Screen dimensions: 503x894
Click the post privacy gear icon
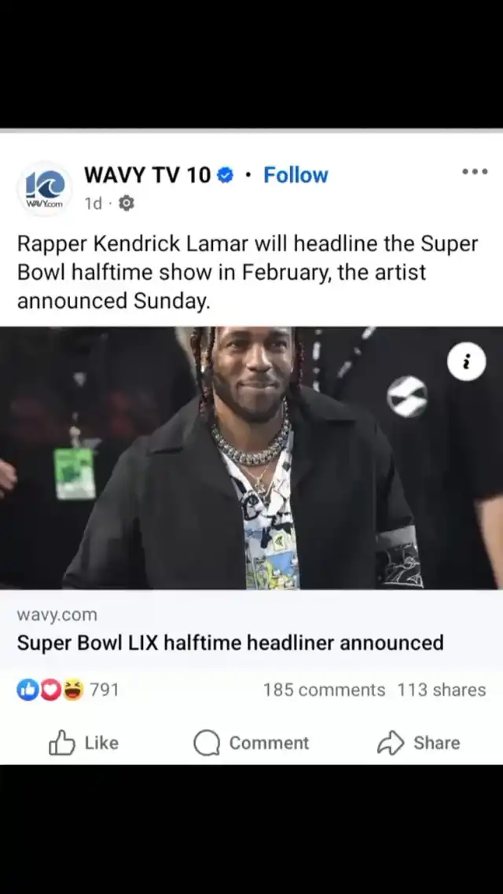pyautogui.click(x=126, y=203)
